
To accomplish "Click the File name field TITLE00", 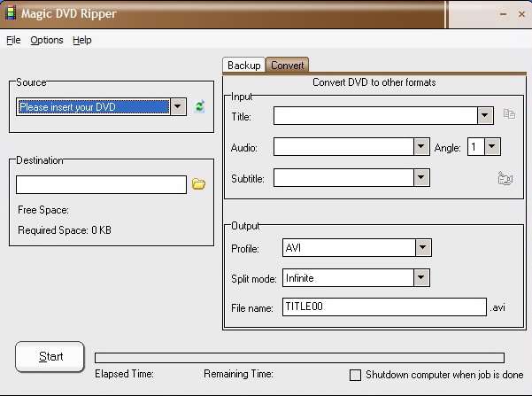I will click(384, 307).
